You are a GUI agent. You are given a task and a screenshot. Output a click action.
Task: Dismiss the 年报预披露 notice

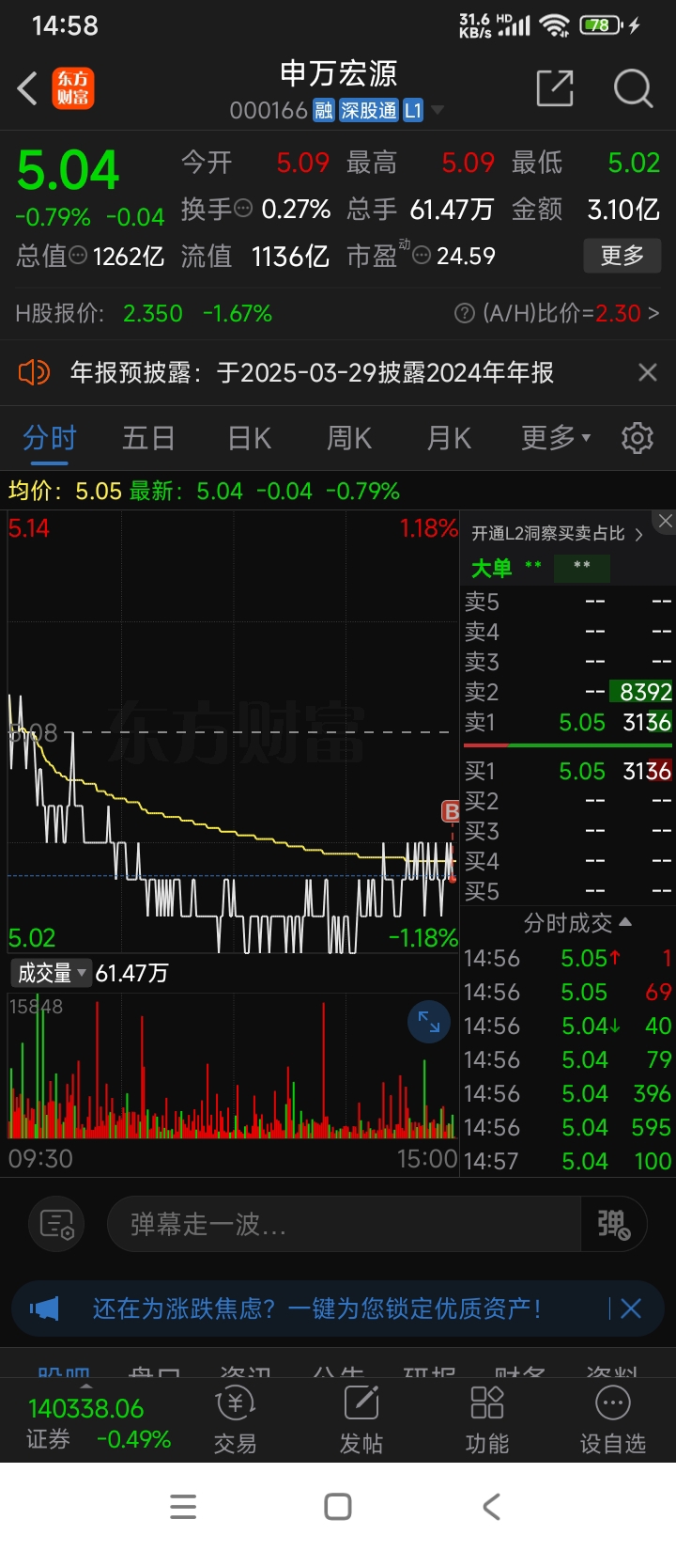tap(648, 373)
